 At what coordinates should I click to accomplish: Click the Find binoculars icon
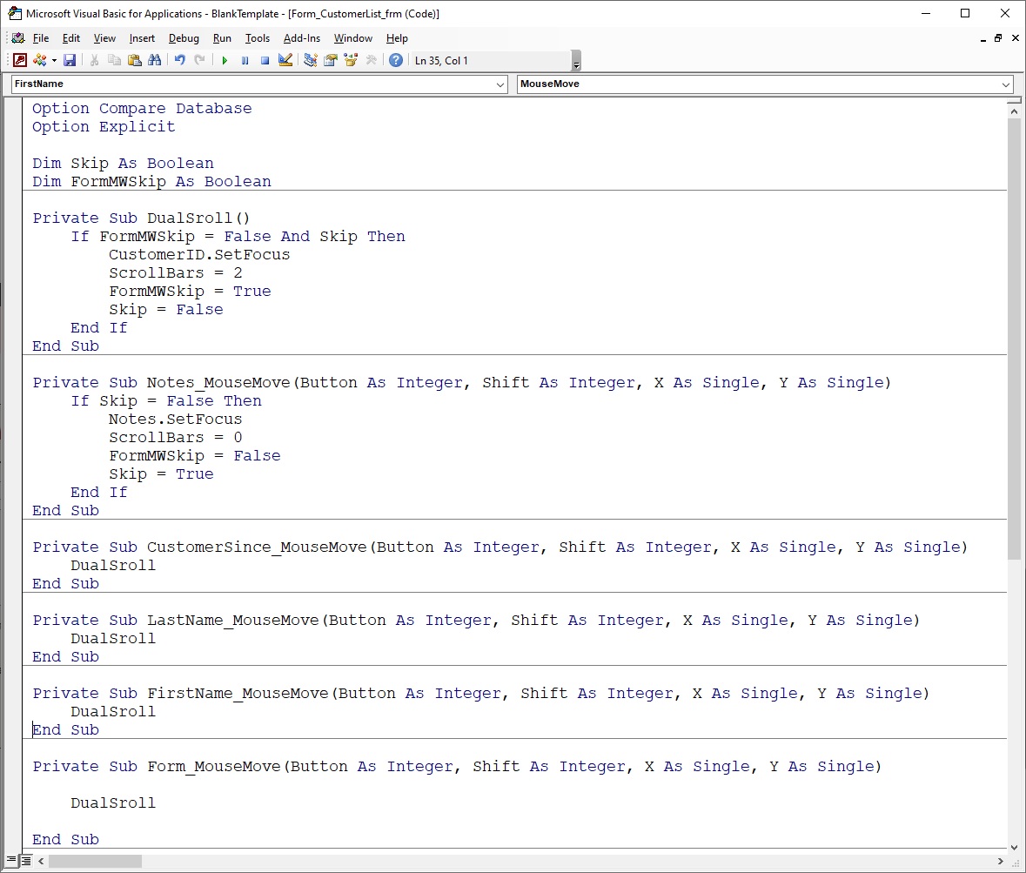pyautogui.click(x=154, y=60)
